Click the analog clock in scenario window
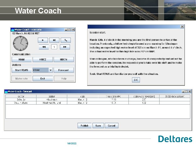 point(20,43)
